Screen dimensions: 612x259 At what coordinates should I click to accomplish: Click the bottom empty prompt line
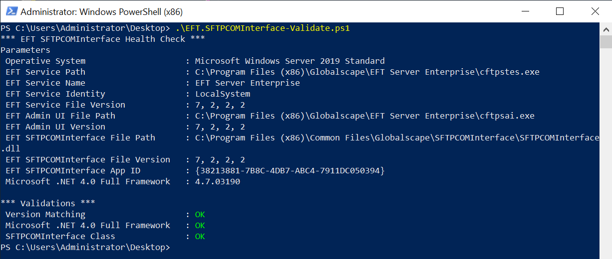coord(85,248)
